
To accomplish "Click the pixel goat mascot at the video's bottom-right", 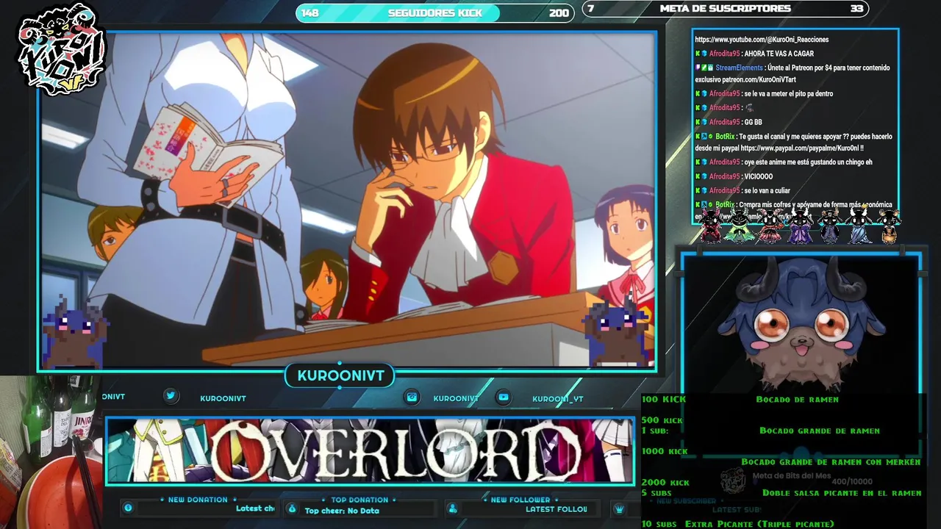I will click(x=616, y=331).
